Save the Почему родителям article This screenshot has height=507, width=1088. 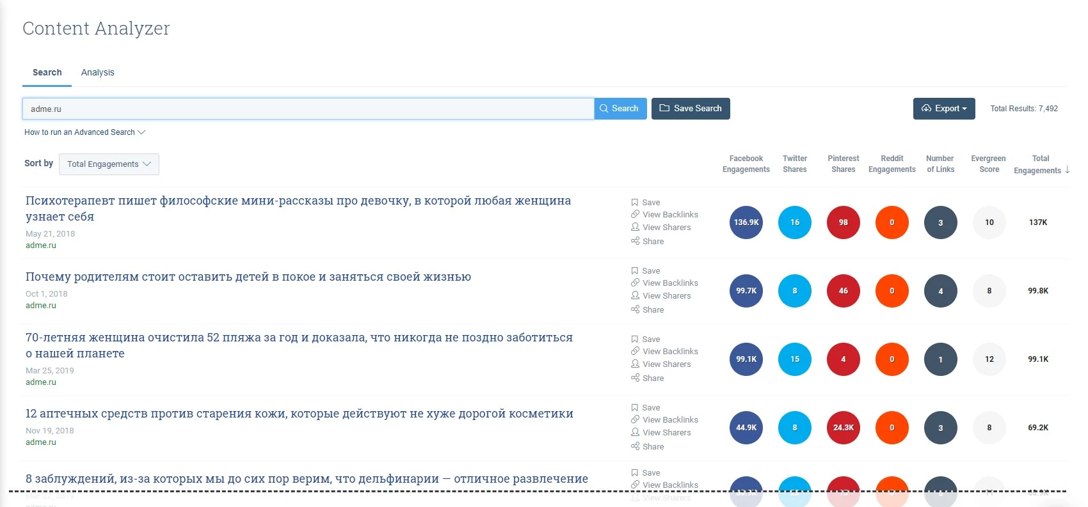[x=646, y=270]
